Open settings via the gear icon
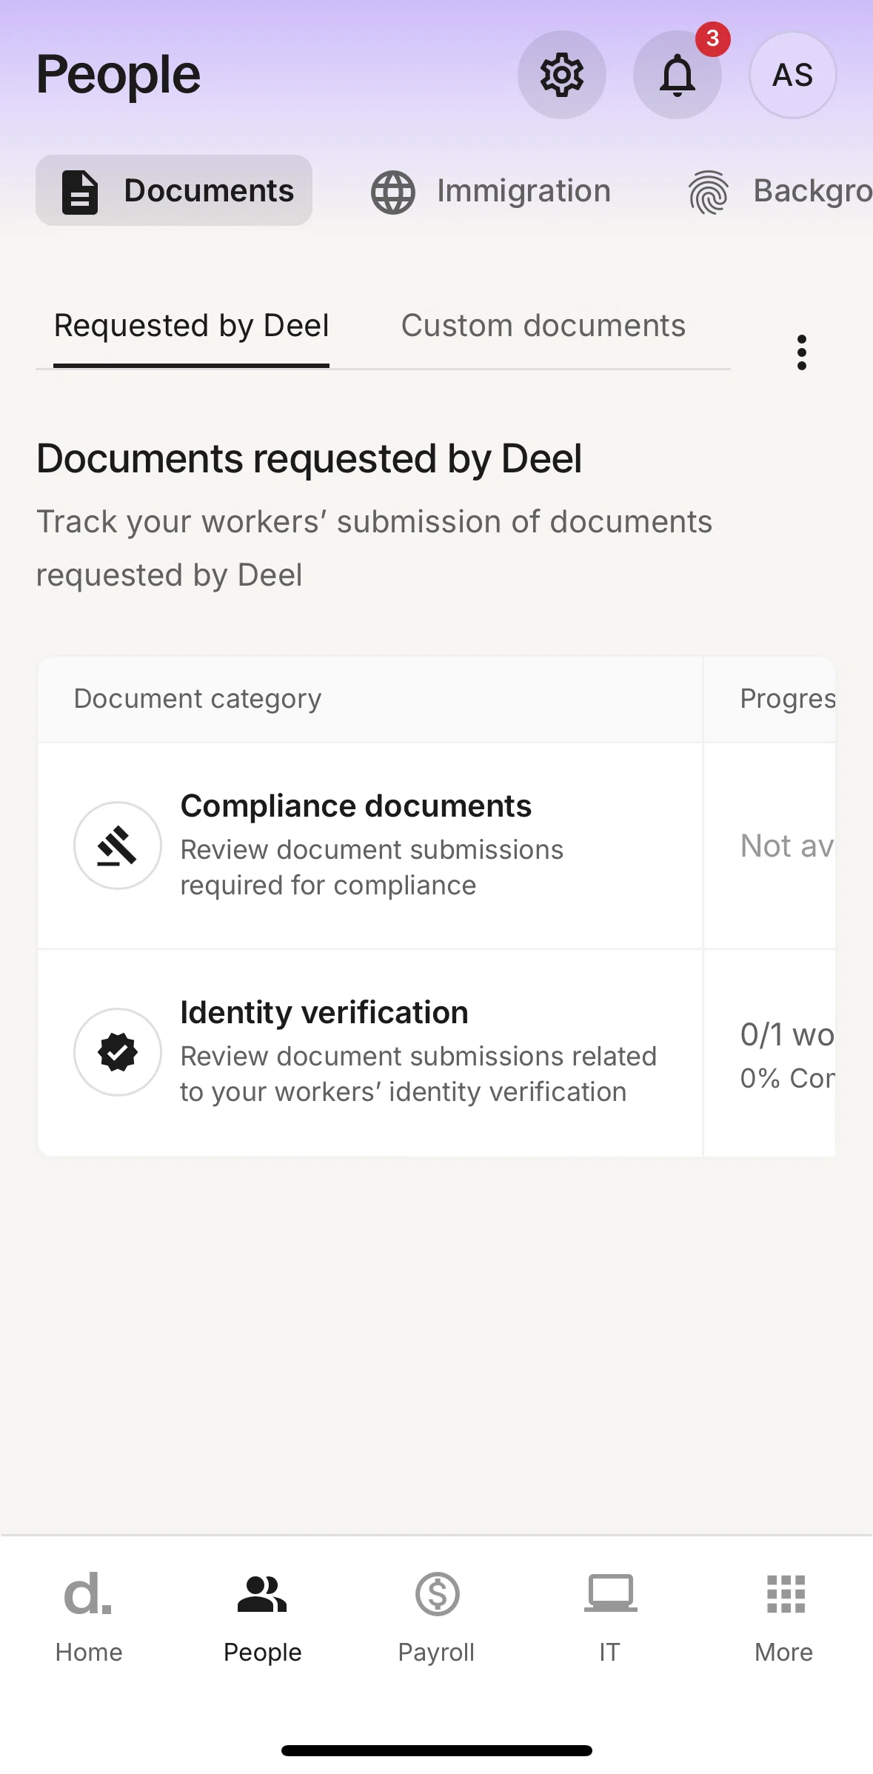Image resolution: width=873 pixels, height=1774 pixels. [x=562, y=75]
